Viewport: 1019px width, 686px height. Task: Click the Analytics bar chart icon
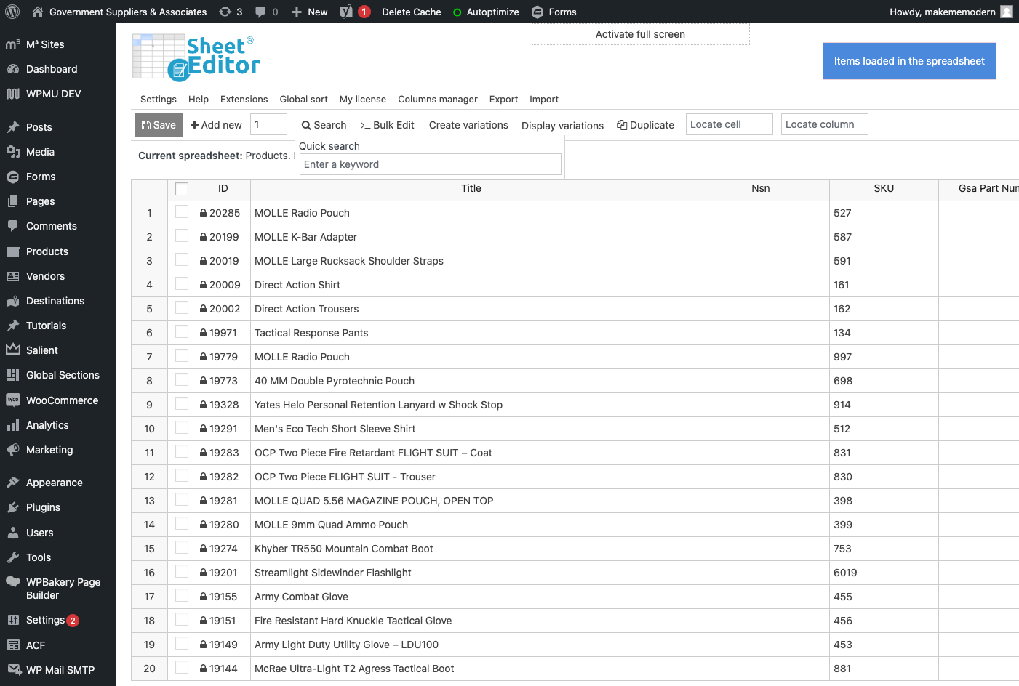point(13,425)
